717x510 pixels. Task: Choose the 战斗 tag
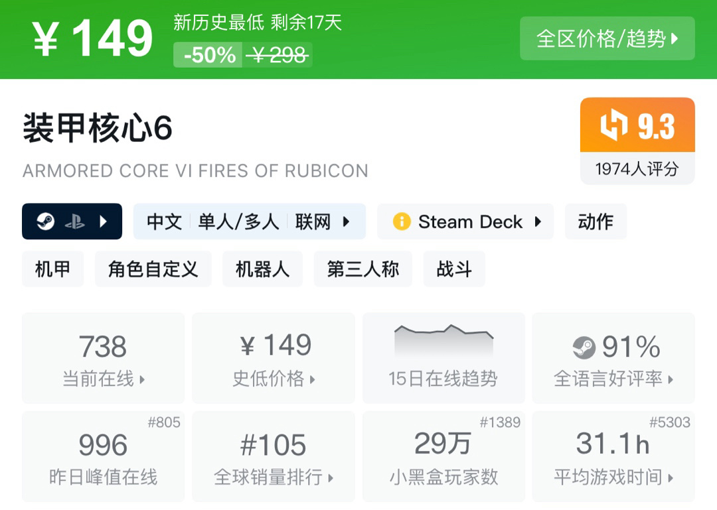[454, 269]
